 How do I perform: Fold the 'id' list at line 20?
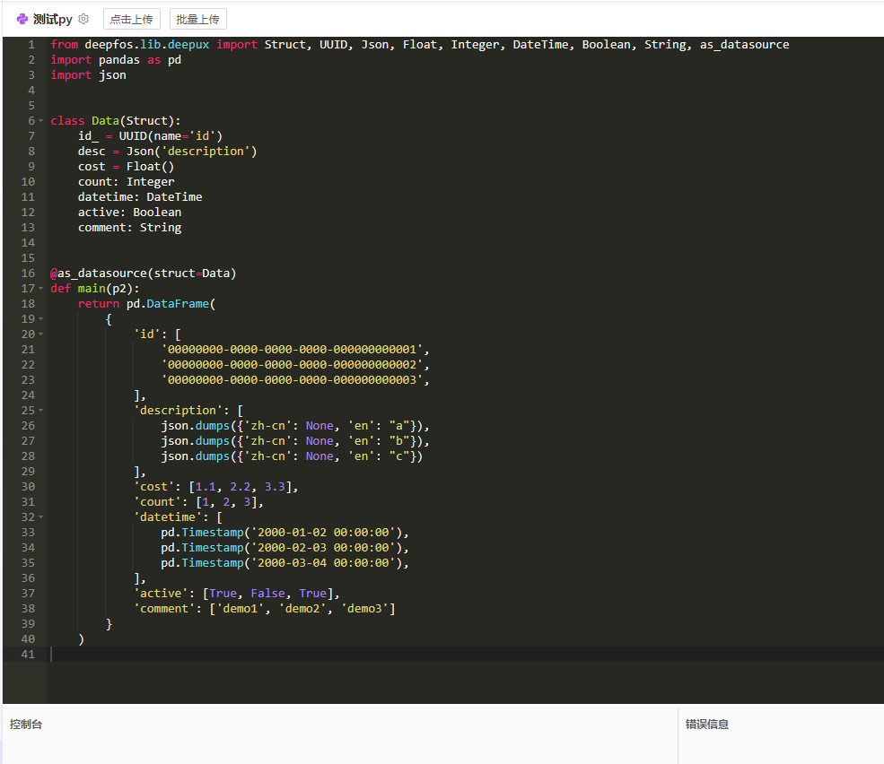[x=41, y=334]
